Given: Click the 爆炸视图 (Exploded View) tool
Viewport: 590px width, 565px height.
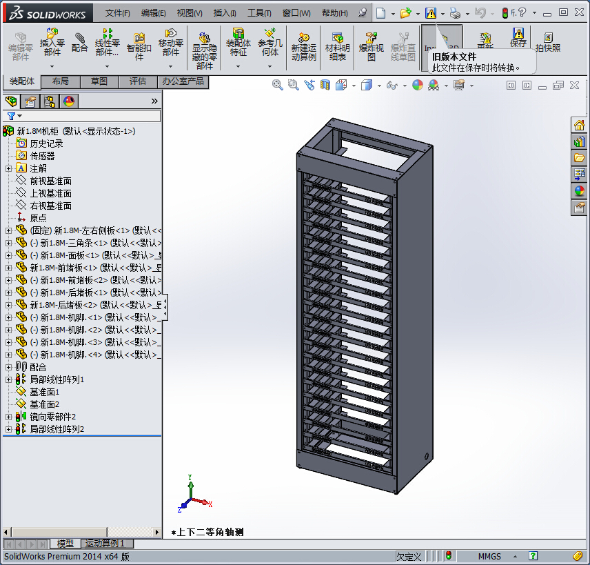Looking at the screenshot, I should click(x=371, y=47).
